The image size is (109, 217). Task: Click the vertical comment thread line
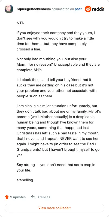pyautogui.click(x=9, y=102)
